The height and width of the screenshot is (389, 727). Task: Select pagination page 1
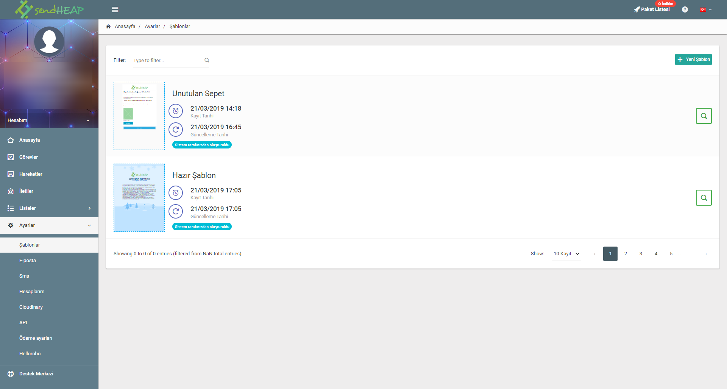610,254
